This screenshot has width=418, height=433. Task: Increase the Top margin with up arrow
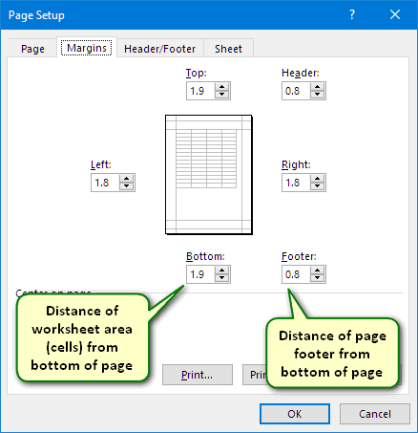coord(221,87)
